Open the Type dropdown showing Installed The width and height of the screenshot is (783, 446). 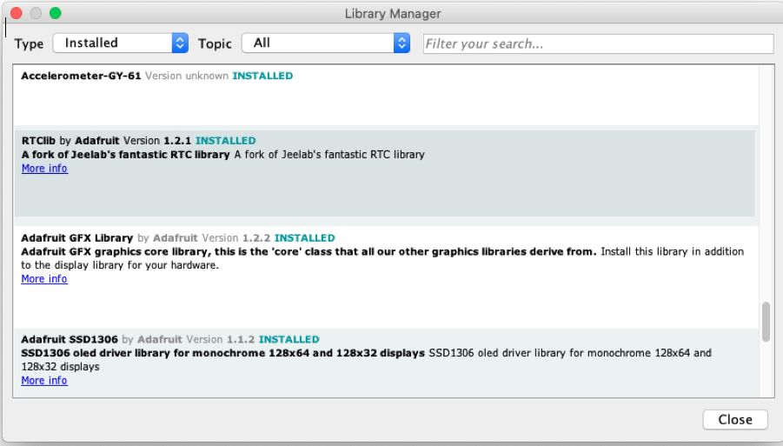coord(120,43)
